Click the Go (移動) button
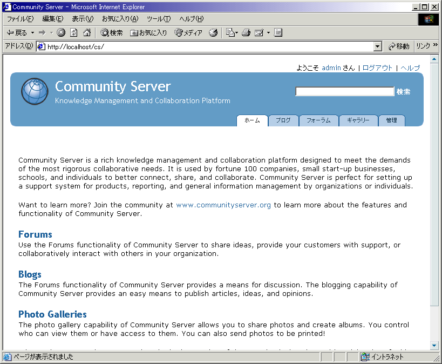Screen dimensions: 442x364 point(399,46)
